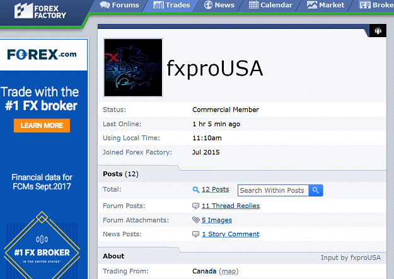Click the Posts (12) section header

tap(120, 174)
